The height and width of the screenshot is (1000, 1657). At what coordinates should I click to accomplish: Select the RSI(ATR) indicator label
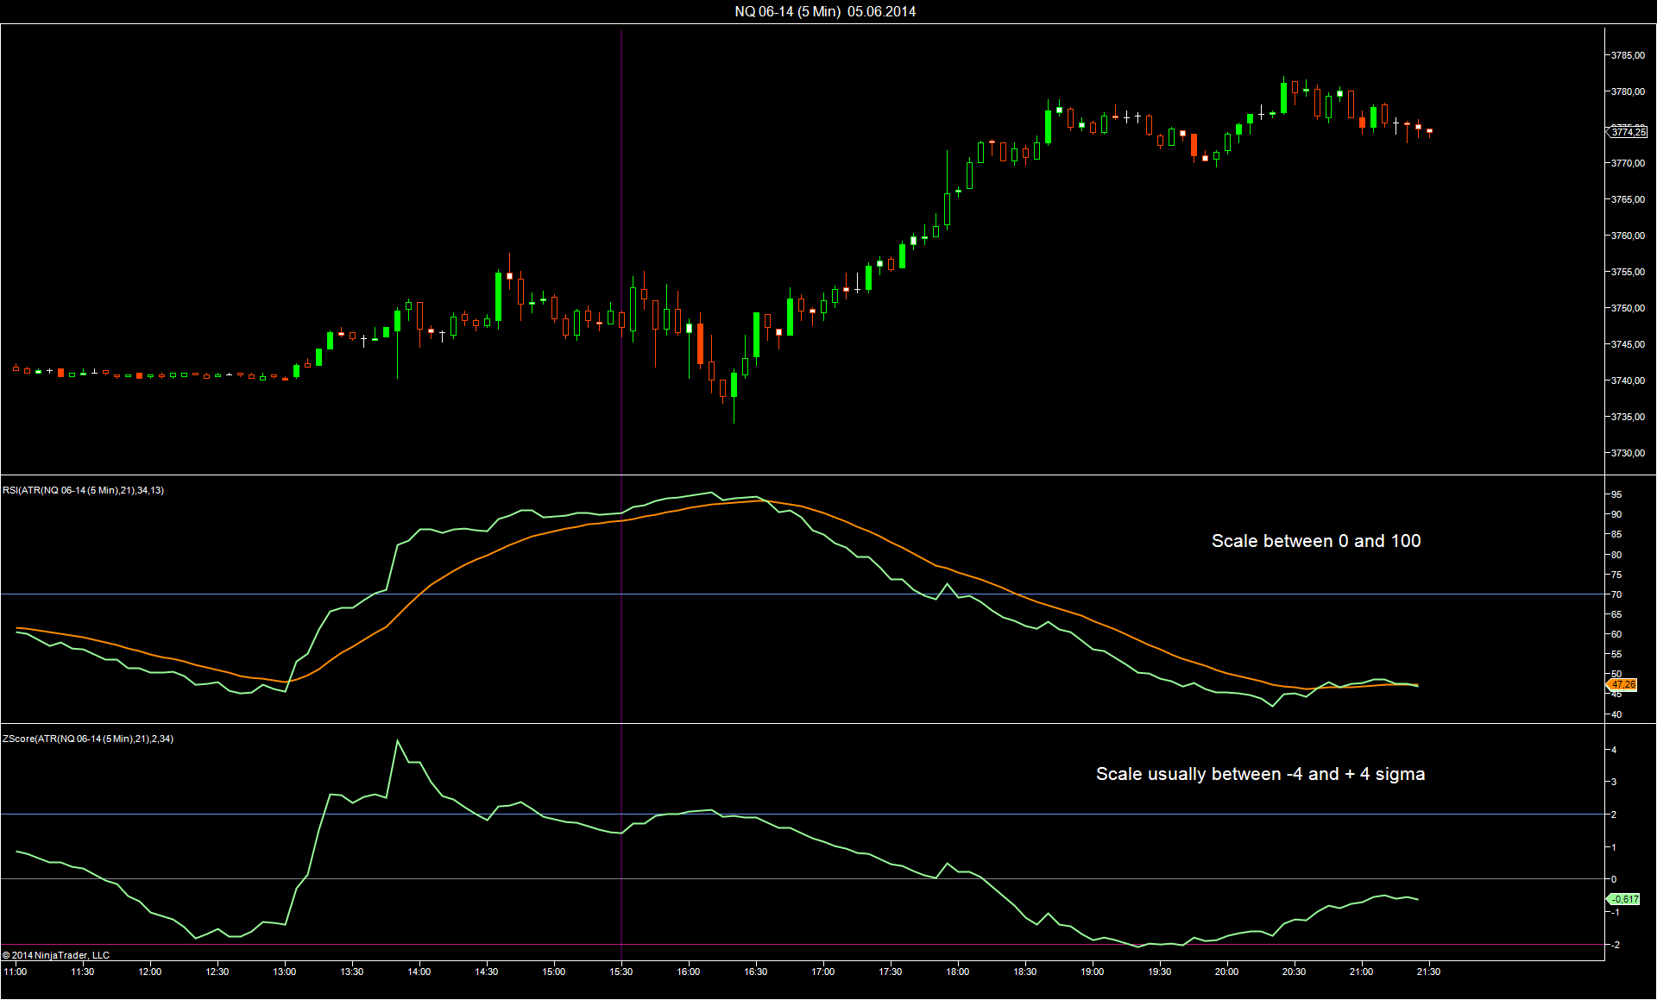tap(83, 490)
